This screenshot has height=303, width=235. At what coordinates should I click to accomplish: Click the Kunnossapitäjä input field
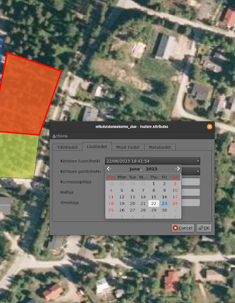click(x=191, y=182)
